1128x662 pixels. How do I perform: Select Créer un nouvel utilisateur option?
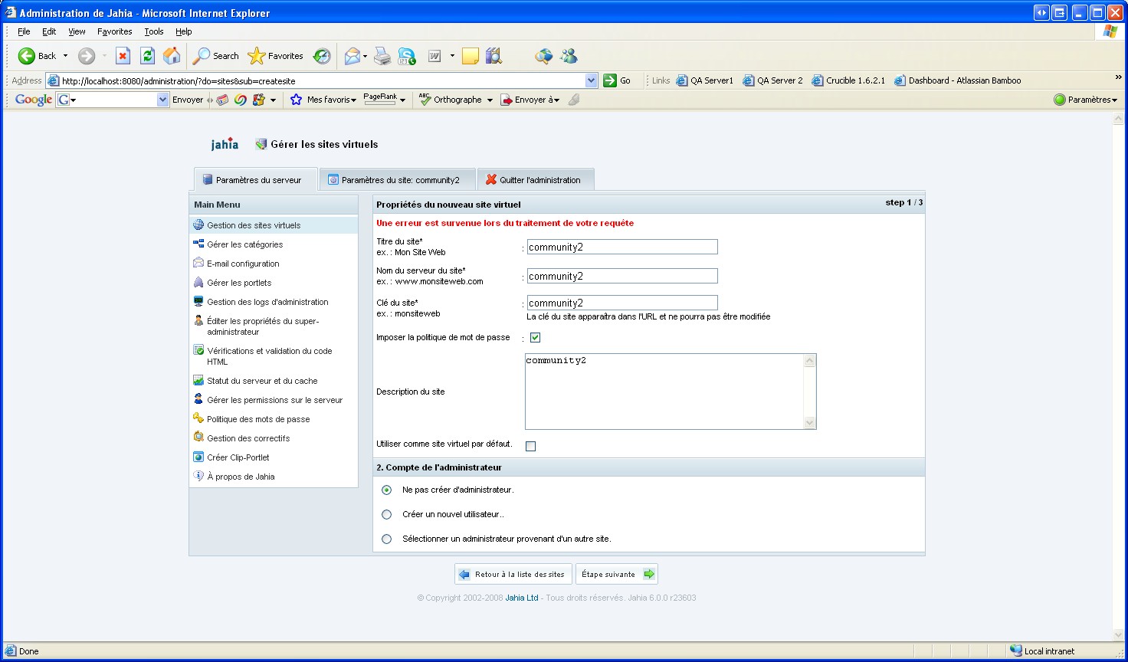(x=387, y=514)
